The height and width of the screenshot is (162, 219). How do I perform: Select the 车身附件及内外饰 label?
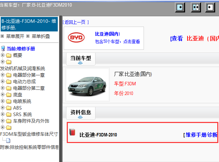coord(31,121)
